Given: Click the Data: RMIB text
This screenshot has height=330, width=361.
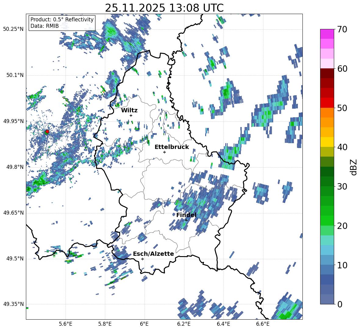Looking at the screenshot, I should [x=45, y=26].
